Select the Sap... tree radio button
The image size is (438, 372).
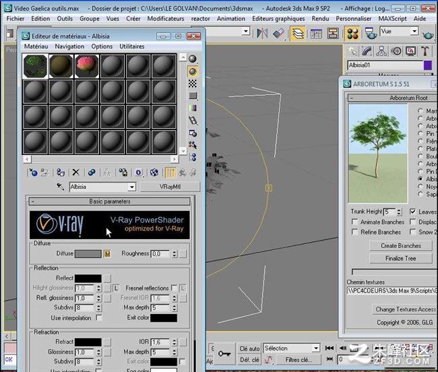[x=420, y=194]
